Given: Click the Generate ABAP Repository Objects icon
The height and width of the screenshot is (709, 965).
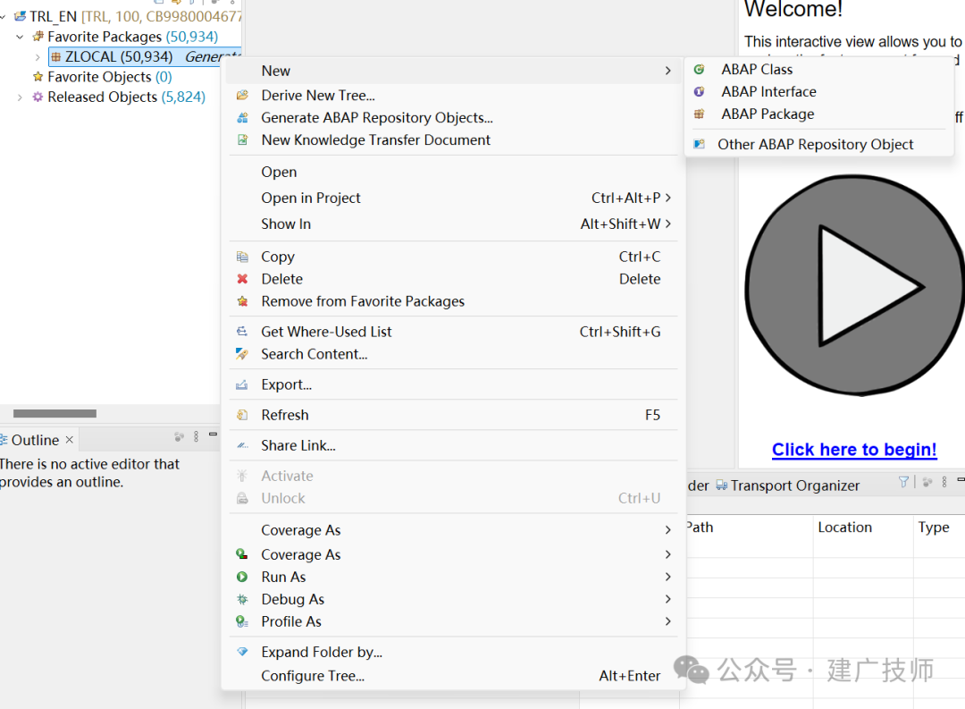Looking at the screenshot, I should 242,118.
